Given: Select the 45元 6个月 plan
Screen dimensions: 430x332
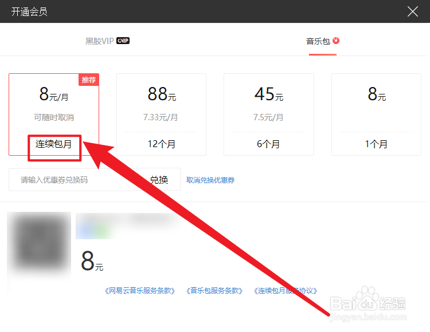Looking at the screenshot, I should (269, 114).
